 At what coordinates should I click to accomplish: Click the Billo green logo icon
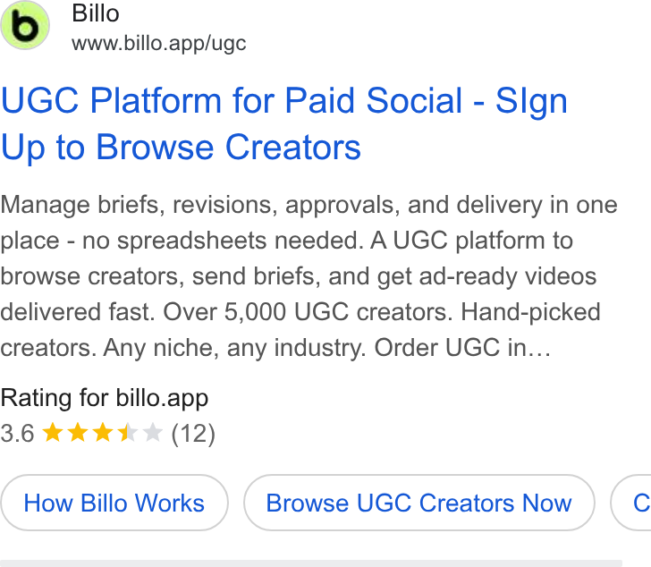click(25, 25)
